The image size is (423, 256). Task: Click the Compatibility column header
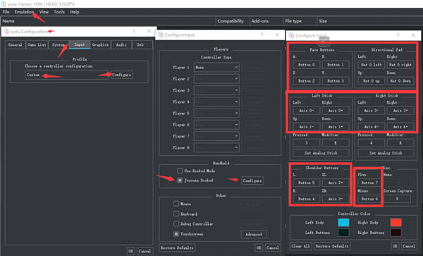(x=231, y=20)
